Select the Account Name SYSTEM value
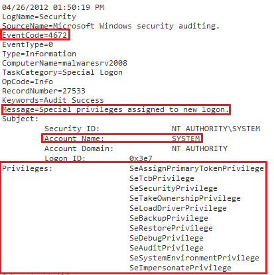Screen dimensions: 274x275 tap(186, 138)
